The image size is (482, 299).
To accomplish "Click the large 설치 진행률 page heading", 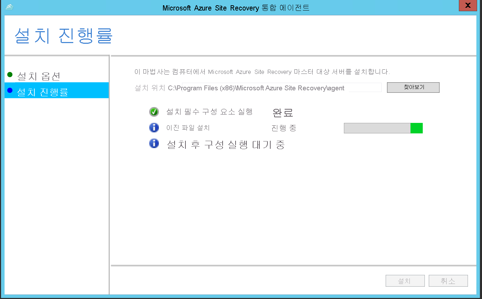I will (63, 36).
